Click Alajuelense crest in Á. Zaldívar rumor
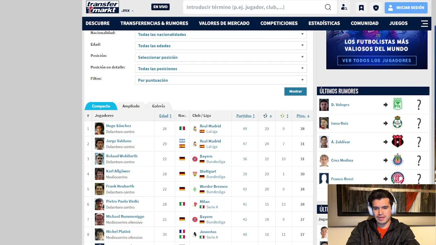This screenshot has width=436, height=245. [398, 142]
